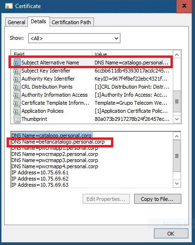Click the Edit Properties... button
195x245 pixels.
click(106, 199)
